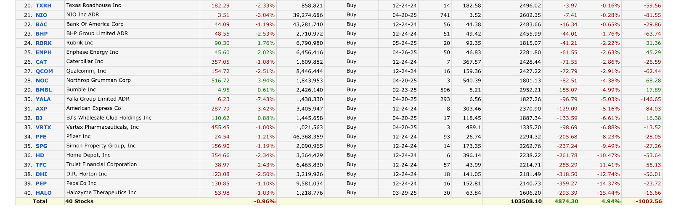Select the Qualcomm, Inc name cell

[x=132, y=71]
